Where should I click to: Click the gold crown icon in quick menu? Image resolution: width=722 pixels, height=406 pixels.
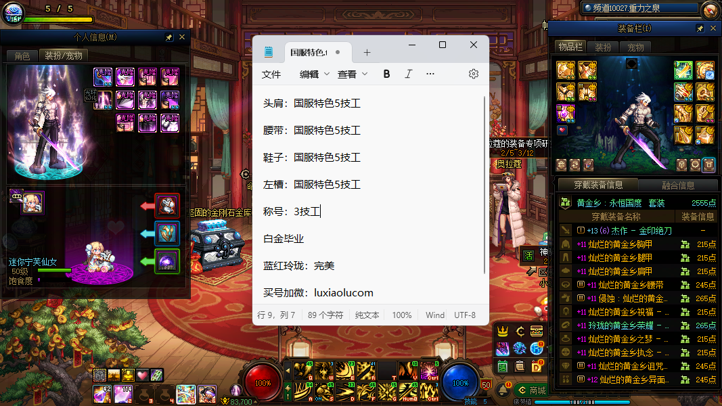(503, 331)
